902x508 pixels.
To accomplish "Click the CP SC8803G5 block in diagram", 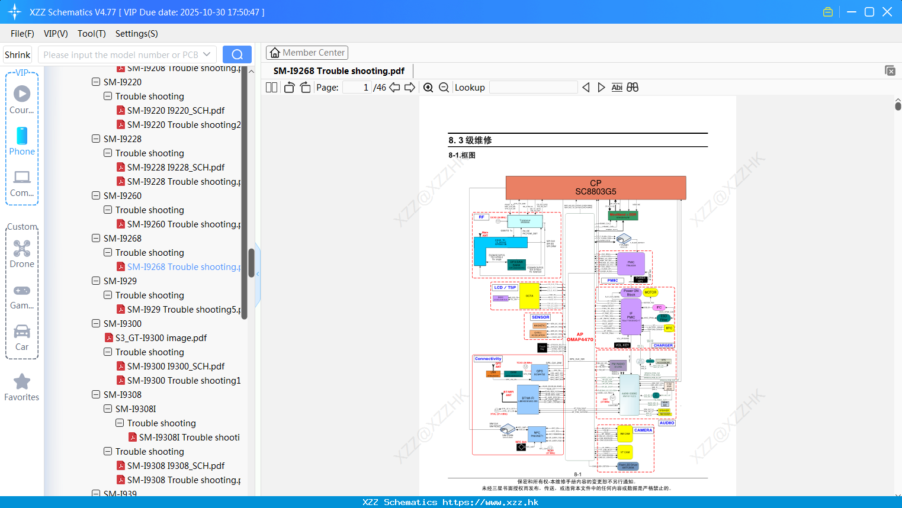I will pos(596,188).
